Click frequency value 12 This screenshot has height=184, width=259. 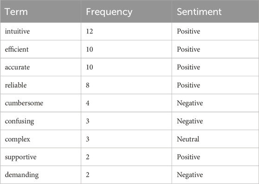[90, 31]
